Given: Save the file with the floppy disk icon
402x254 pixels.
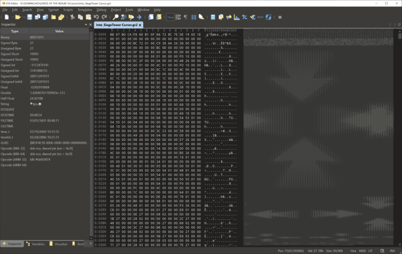Looking at the screenshot, I should tap(29, 17).
